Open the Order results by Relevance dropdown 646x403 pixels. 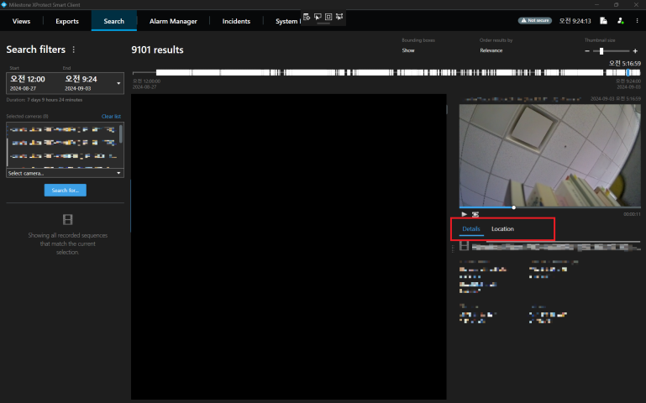click(491, 50)
